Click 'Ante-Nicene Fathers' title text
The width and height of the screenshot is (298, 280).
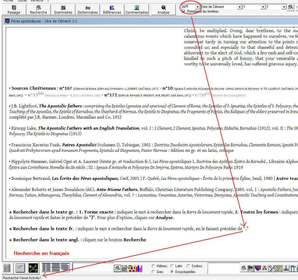pos(117,189)
